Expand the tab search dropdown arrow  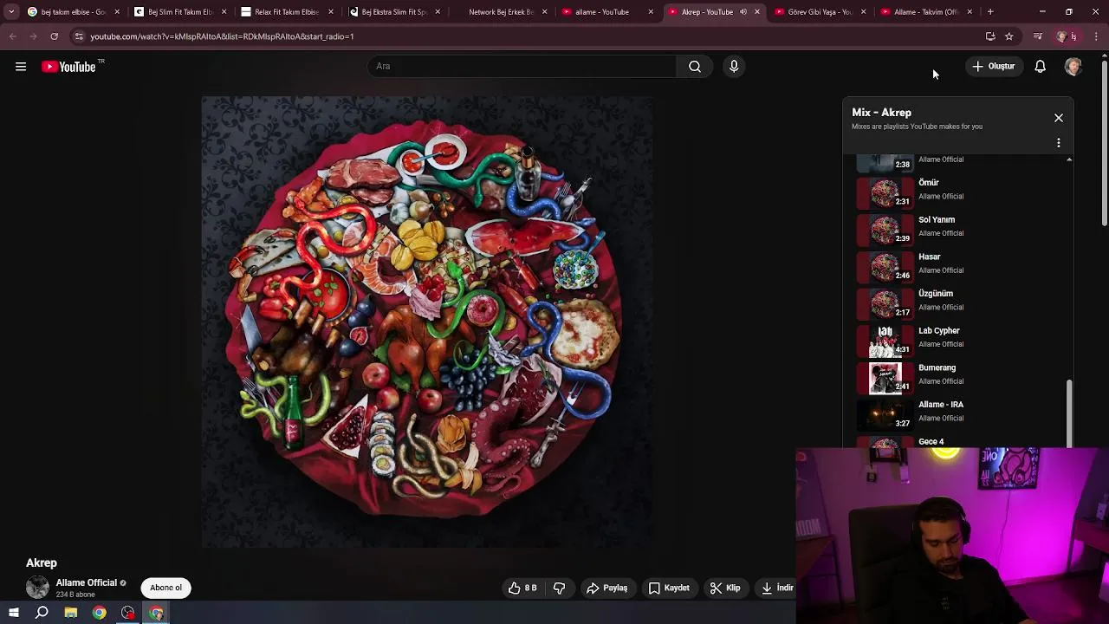(11, 12)
